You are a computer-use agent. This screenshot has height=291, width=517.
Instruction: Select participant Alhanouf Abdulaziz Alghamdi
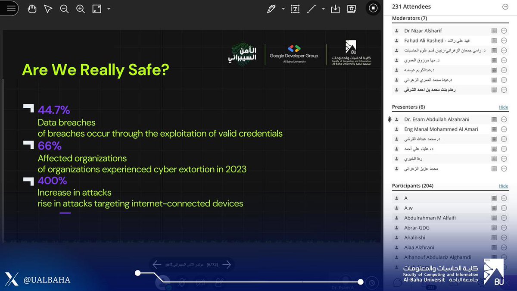coord(438,257)
